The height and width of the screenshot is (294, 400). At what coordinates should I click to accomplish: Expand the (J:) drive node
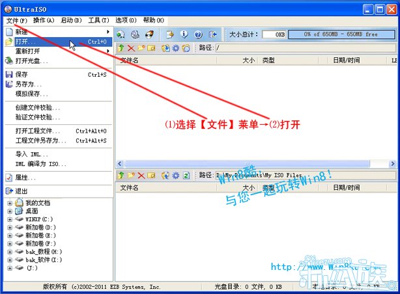point(10,268)
